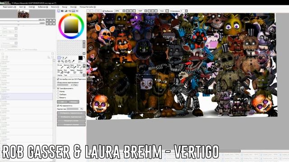Select the lasso selection tool
The width and height of the screenshot is (289, 162).
point(63,58)
